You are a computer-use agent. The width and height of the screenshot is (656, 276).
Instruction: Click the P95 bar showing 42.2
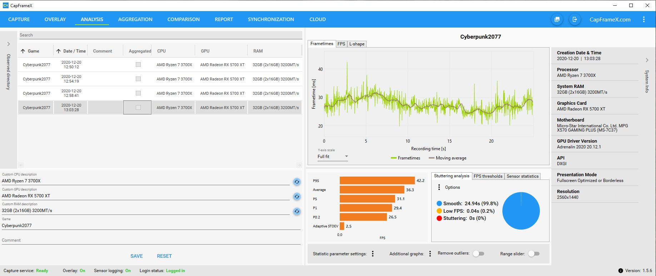pyautogui.click(x=377, y=181)
